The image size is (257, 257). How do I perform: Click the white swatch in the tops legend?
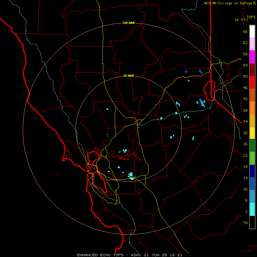[252, 31]
